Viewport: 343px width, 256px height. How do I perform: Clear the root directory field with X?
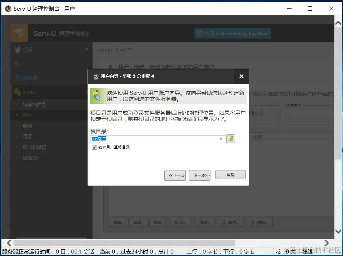[x=221, y=139]
